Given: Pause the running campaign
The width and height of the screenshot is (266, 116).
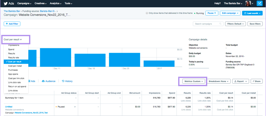Looking at the screenshot, I should click(212, 13).
